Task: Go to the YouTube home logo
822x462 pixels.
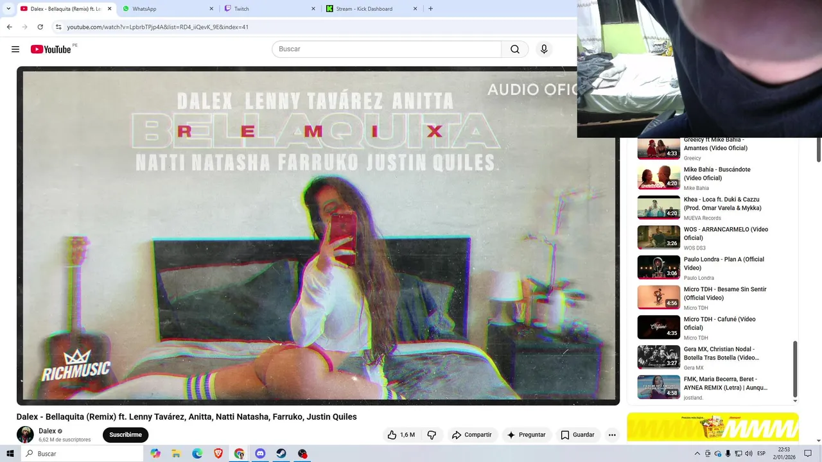Action: click(x=51, y=49)
